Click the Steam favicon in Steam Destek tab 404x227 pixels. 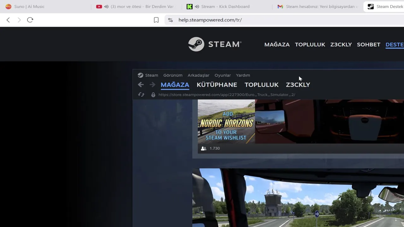pyautogui.click(x=371, y=6)
